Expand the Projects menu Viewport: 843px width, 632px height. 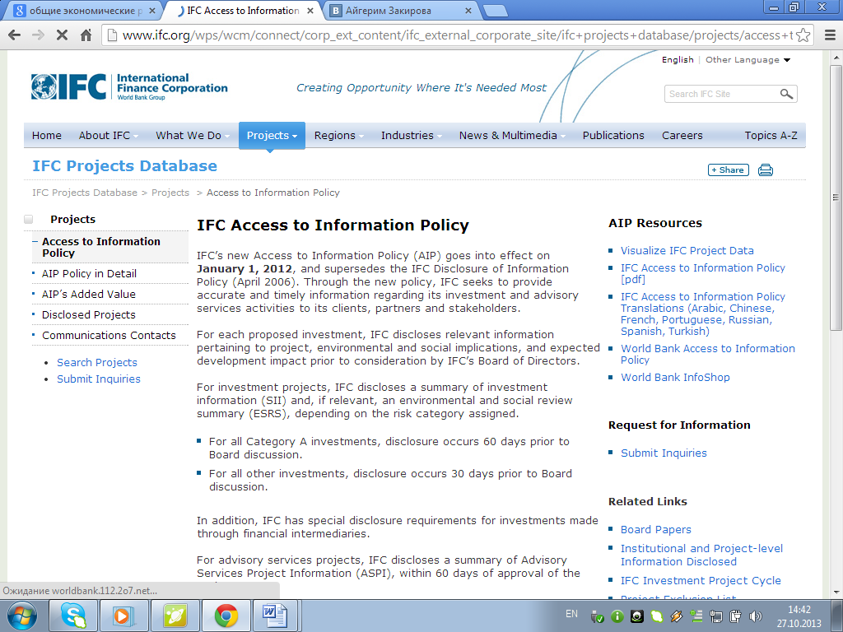272,136
